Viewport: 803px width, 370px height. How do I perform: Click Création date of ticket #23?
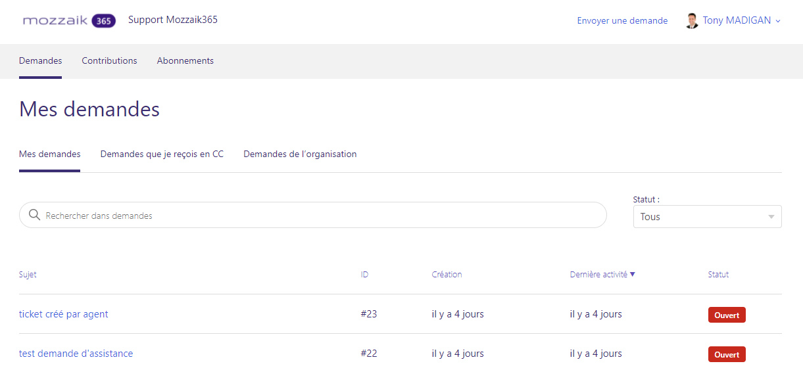458,314
